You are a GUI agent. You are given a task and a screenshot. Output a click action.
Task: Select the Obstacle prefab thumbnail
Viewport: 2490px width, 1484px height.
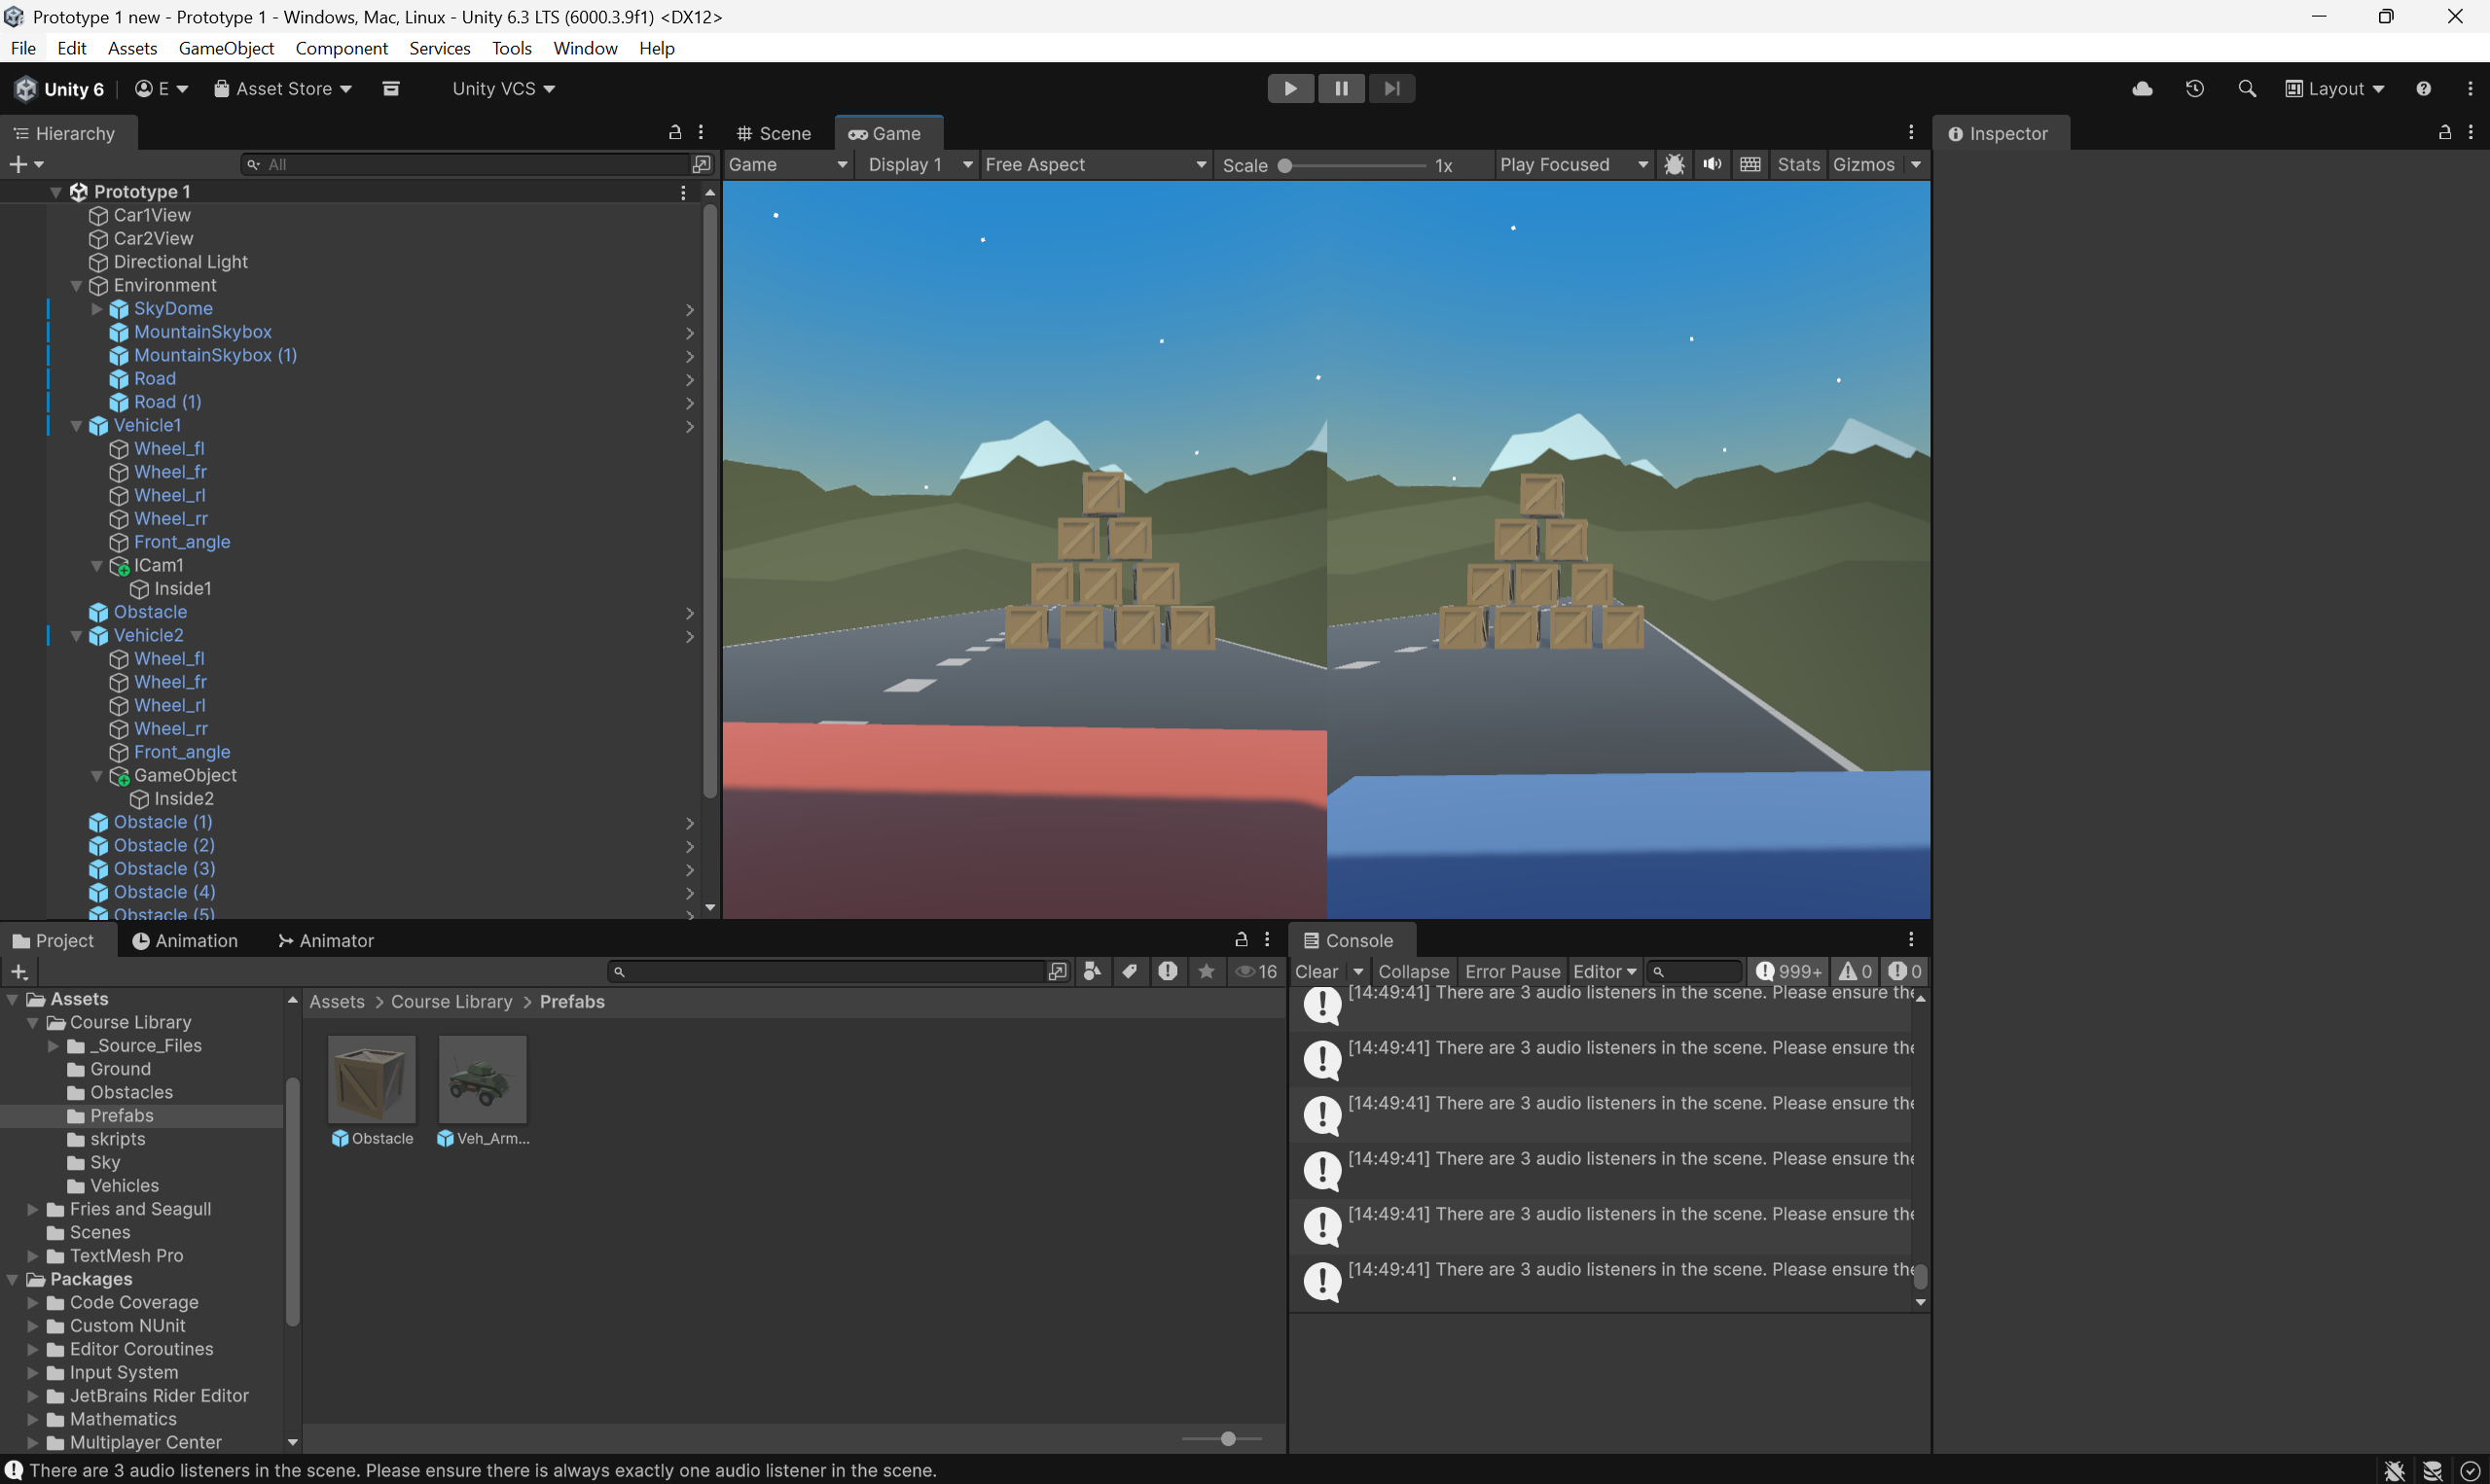coord(371,1079)
